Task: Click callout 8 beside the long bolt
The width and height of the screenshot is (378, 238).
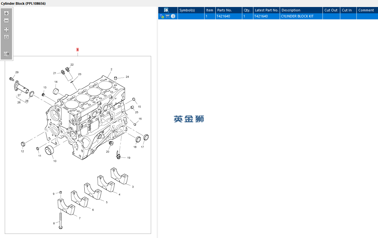Action: 54,223
